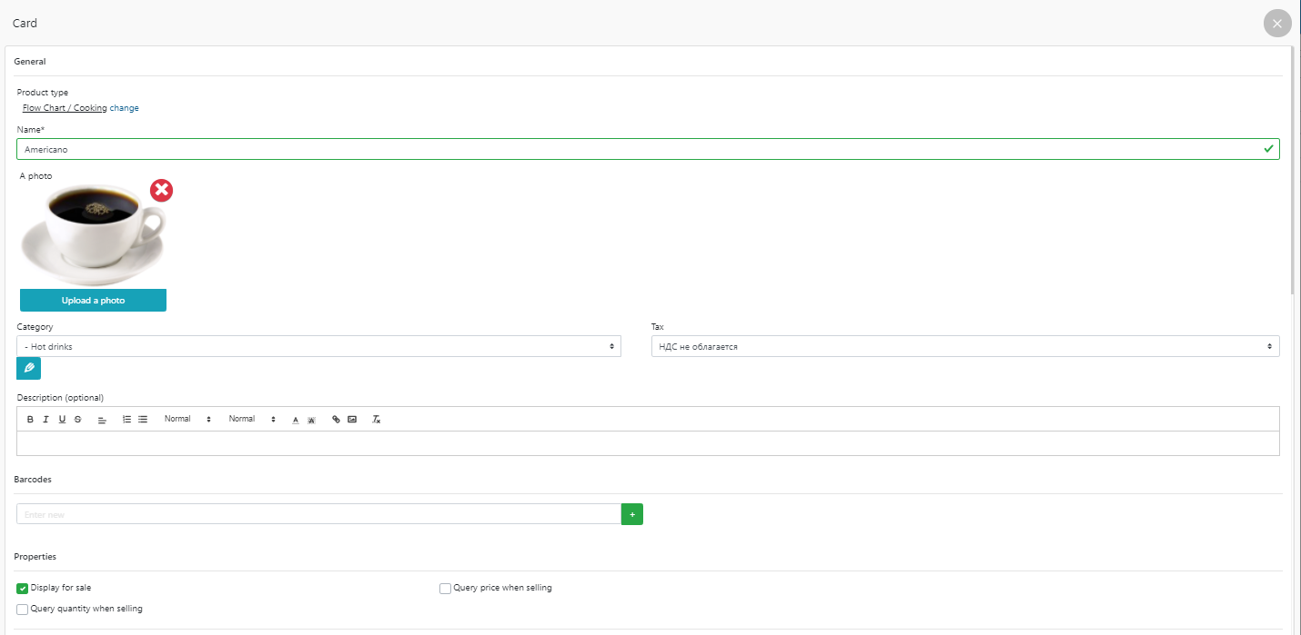Toggle bold formatting in description editor

30,420
